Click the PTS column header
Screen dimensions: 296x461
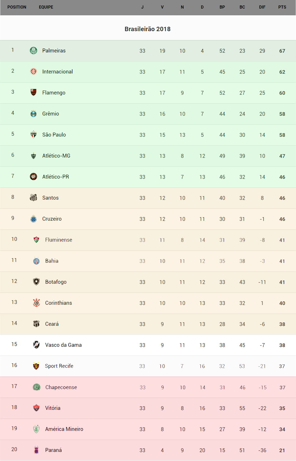point(282,7)
